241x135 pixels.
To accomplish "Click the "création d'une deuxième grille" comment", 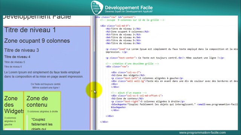I will 132,63.
